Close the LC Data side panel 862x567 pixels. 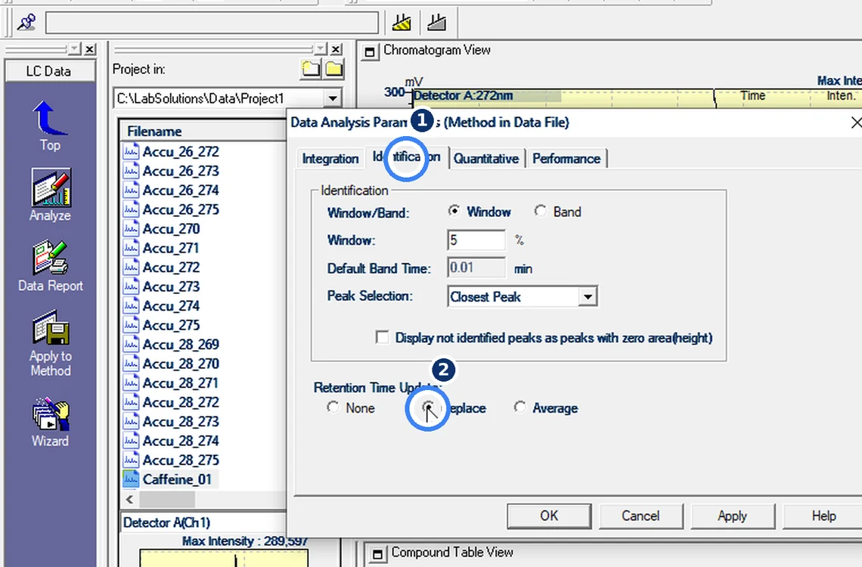[x=90, y=49]
